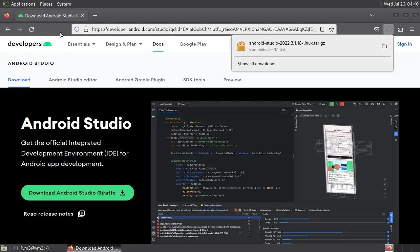Click the Downloads toolbar icon

point(388,29)
